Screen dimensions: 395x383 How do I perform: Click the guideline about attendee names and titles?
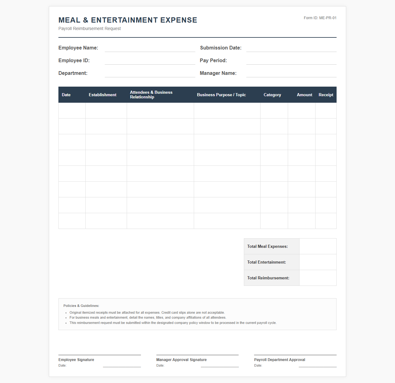[148, 317]
